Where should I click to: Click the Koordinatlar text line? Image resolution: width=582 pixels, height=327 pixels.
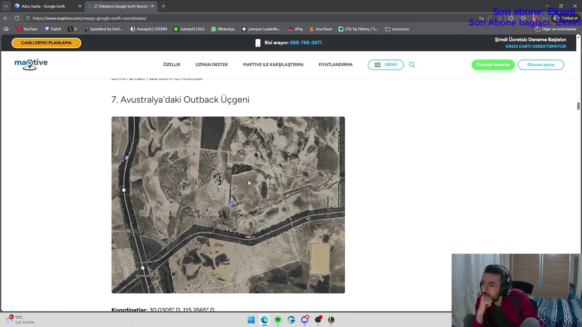point(163,310)
